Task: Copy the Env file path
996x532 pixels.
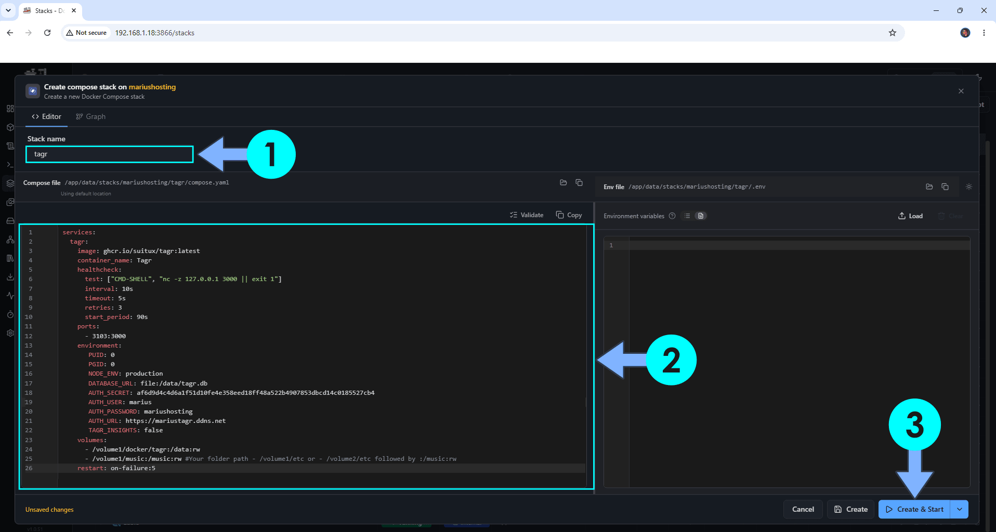Action: [945, 187]
